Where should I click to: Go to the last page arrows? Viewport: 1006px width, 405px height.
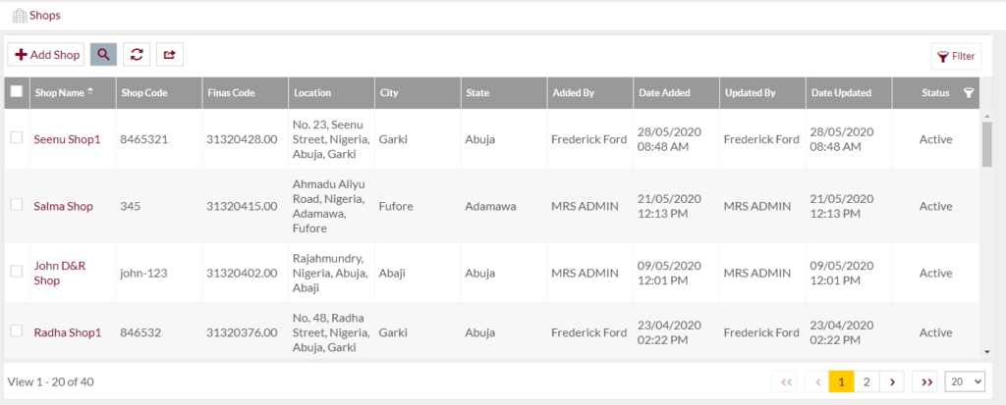click(x=924, y=381)
